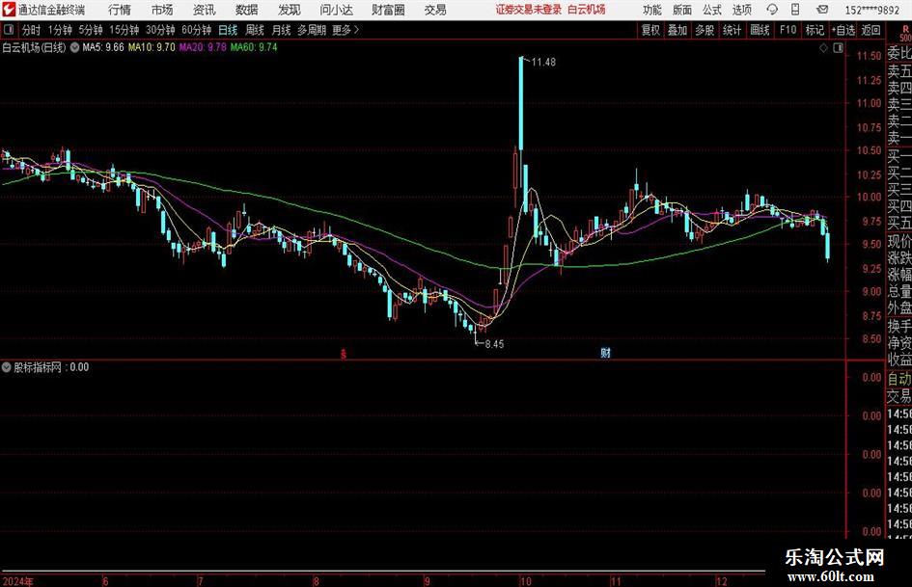The image size is (912, 587).
Task: Toggle the side panel icon near price axis
Action: tap(838, 48)
